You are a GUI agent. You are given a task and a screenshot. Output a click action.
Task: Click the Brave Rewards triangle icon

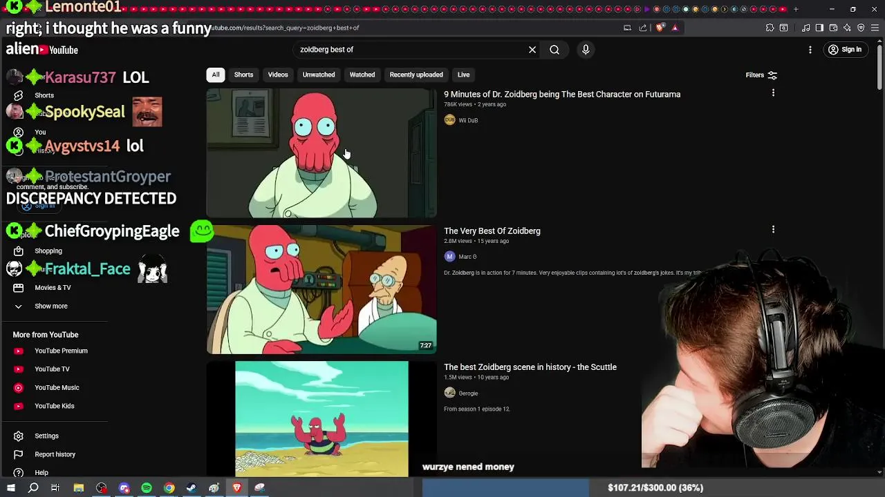(x=675, y=28)
